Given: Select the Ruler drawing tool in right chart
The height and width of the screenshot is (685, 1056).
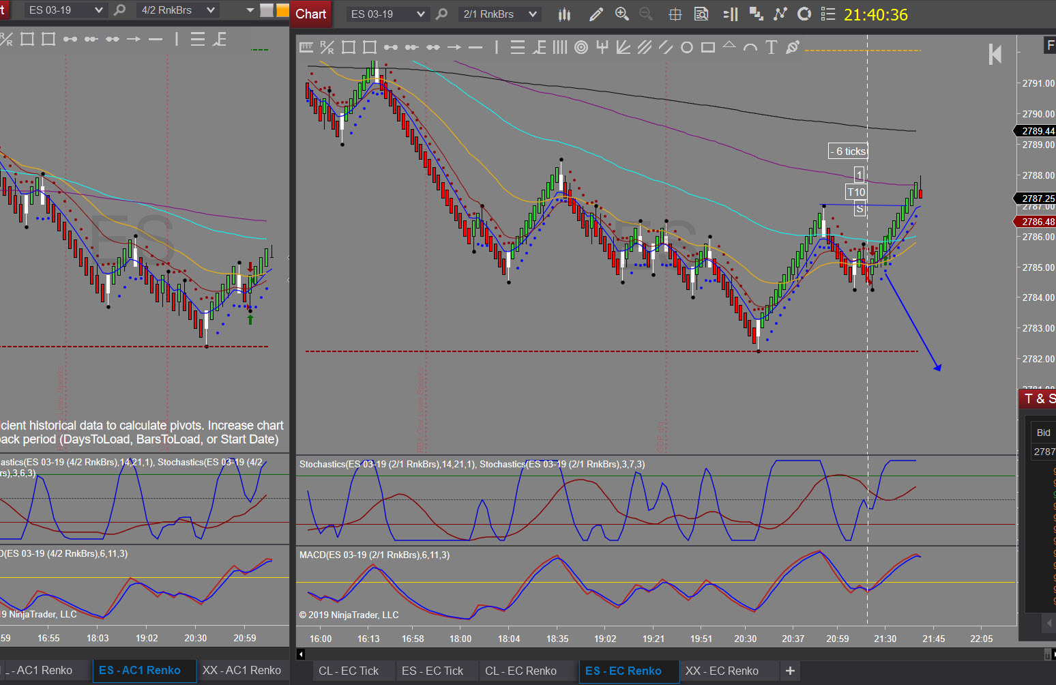Looking at the screenshot, I should [x=306, y=47].
